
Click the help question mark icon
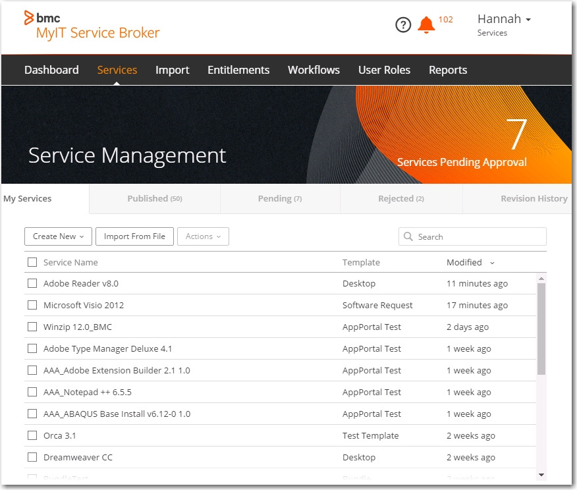tap(403, 25)
